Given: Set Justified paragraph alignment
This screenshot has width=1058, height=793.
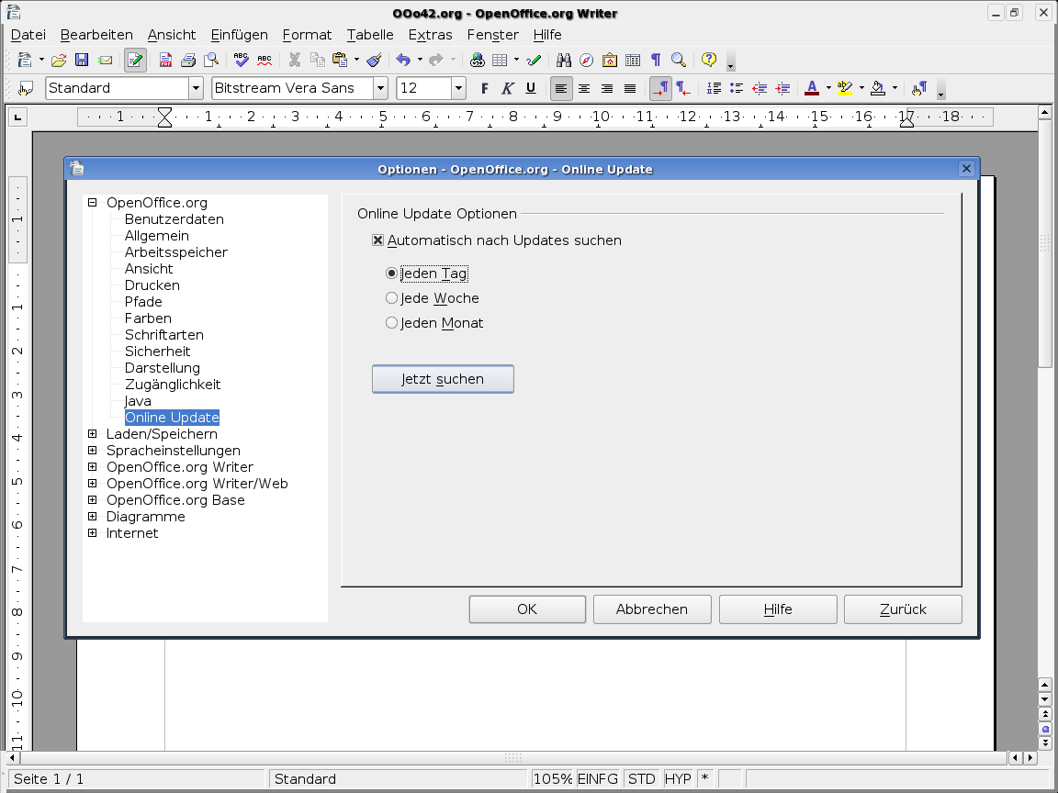Looking at the screenshot, I should pos(630,88).
